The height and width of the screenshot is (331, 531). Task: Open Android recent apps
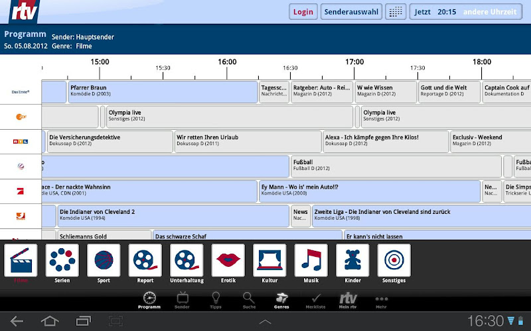click(84, 321)
